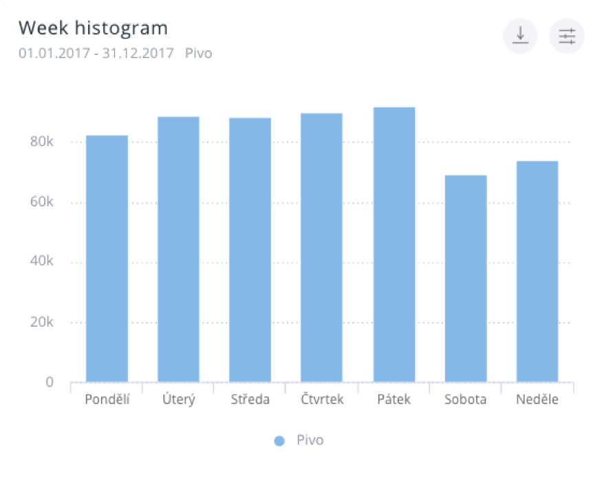This screenshot has width=602, height=477.
Task: Click the 80k y-axis label
Action: point(41,142)
